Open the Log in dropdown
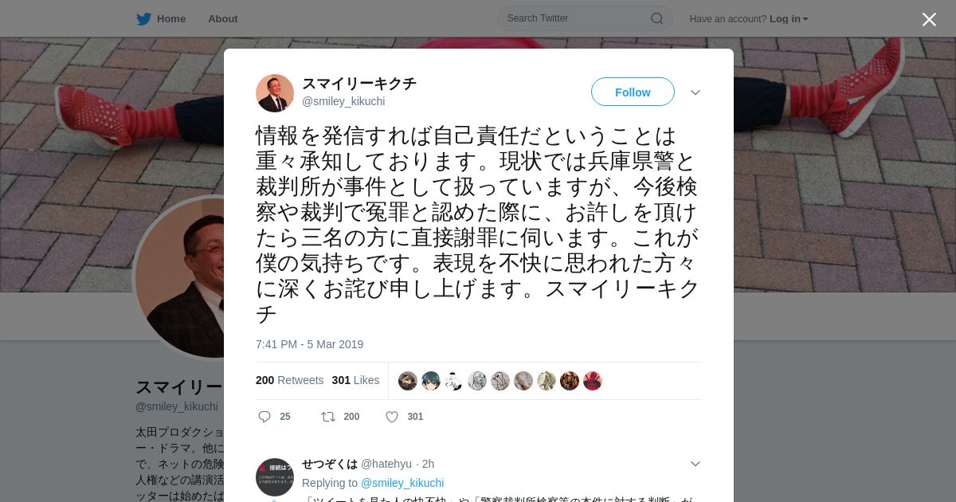This screenshot has height=502, width=956. click(789, 18)
